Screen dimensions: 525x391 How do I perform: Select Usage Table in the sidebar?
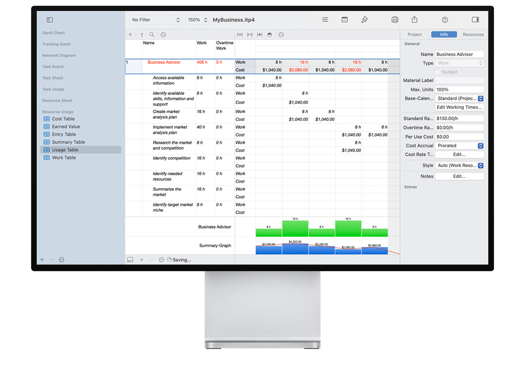[x=81, y=150]
